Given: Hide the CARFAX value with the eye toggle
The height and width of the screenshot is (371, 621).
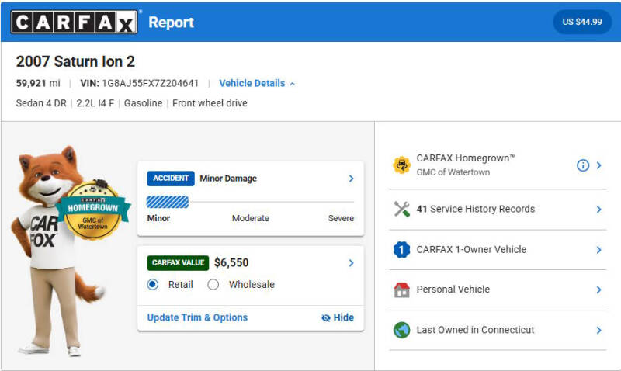Looking at the screenshot, I should tap(338, 317).
